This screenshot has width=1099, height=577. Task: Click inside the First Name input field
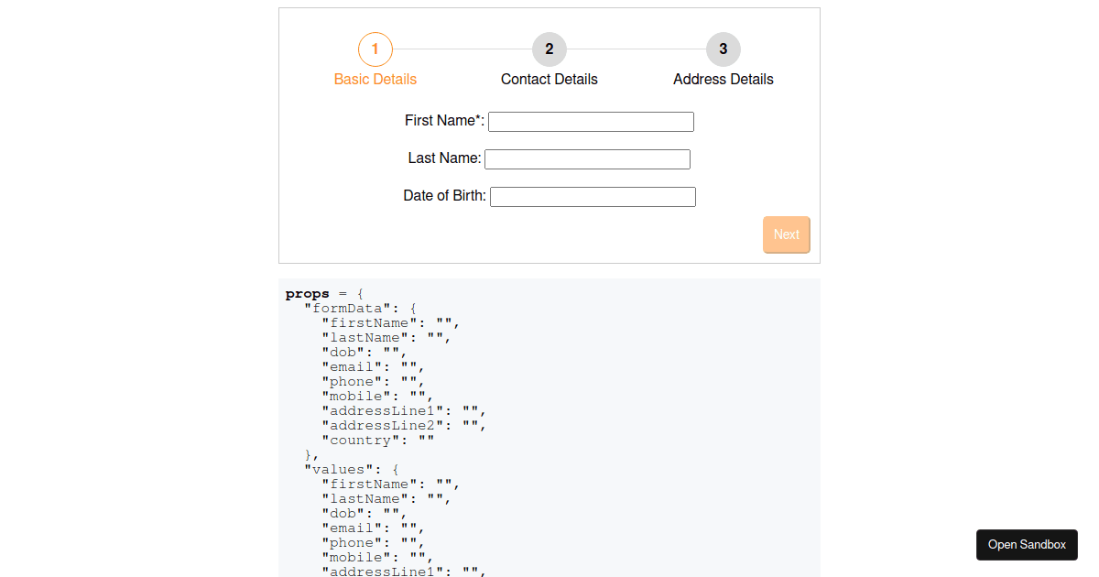pos(591,121)
